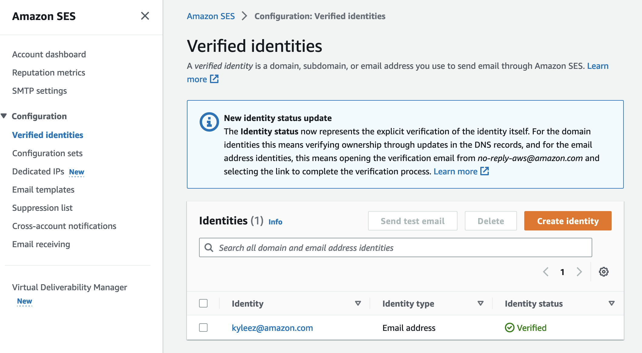
Task: Open SMTP settings in sidebar
Action: (x=39, y=91)
